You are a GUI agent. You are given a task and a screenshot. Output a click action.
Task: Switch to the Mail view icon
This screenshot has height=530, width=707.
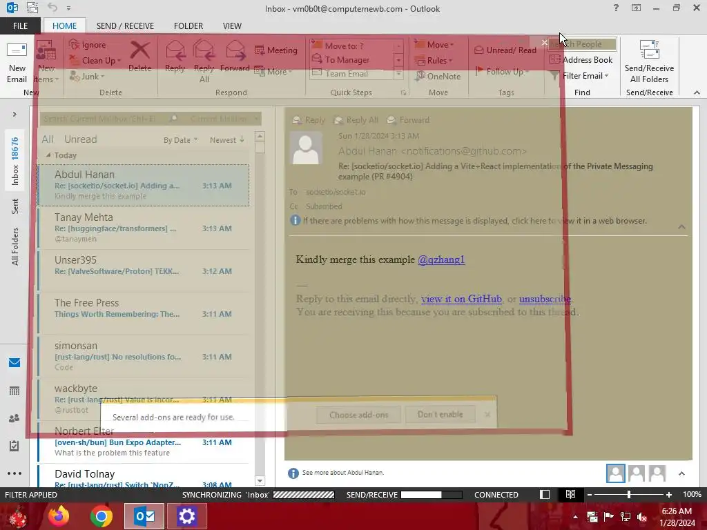14,362
